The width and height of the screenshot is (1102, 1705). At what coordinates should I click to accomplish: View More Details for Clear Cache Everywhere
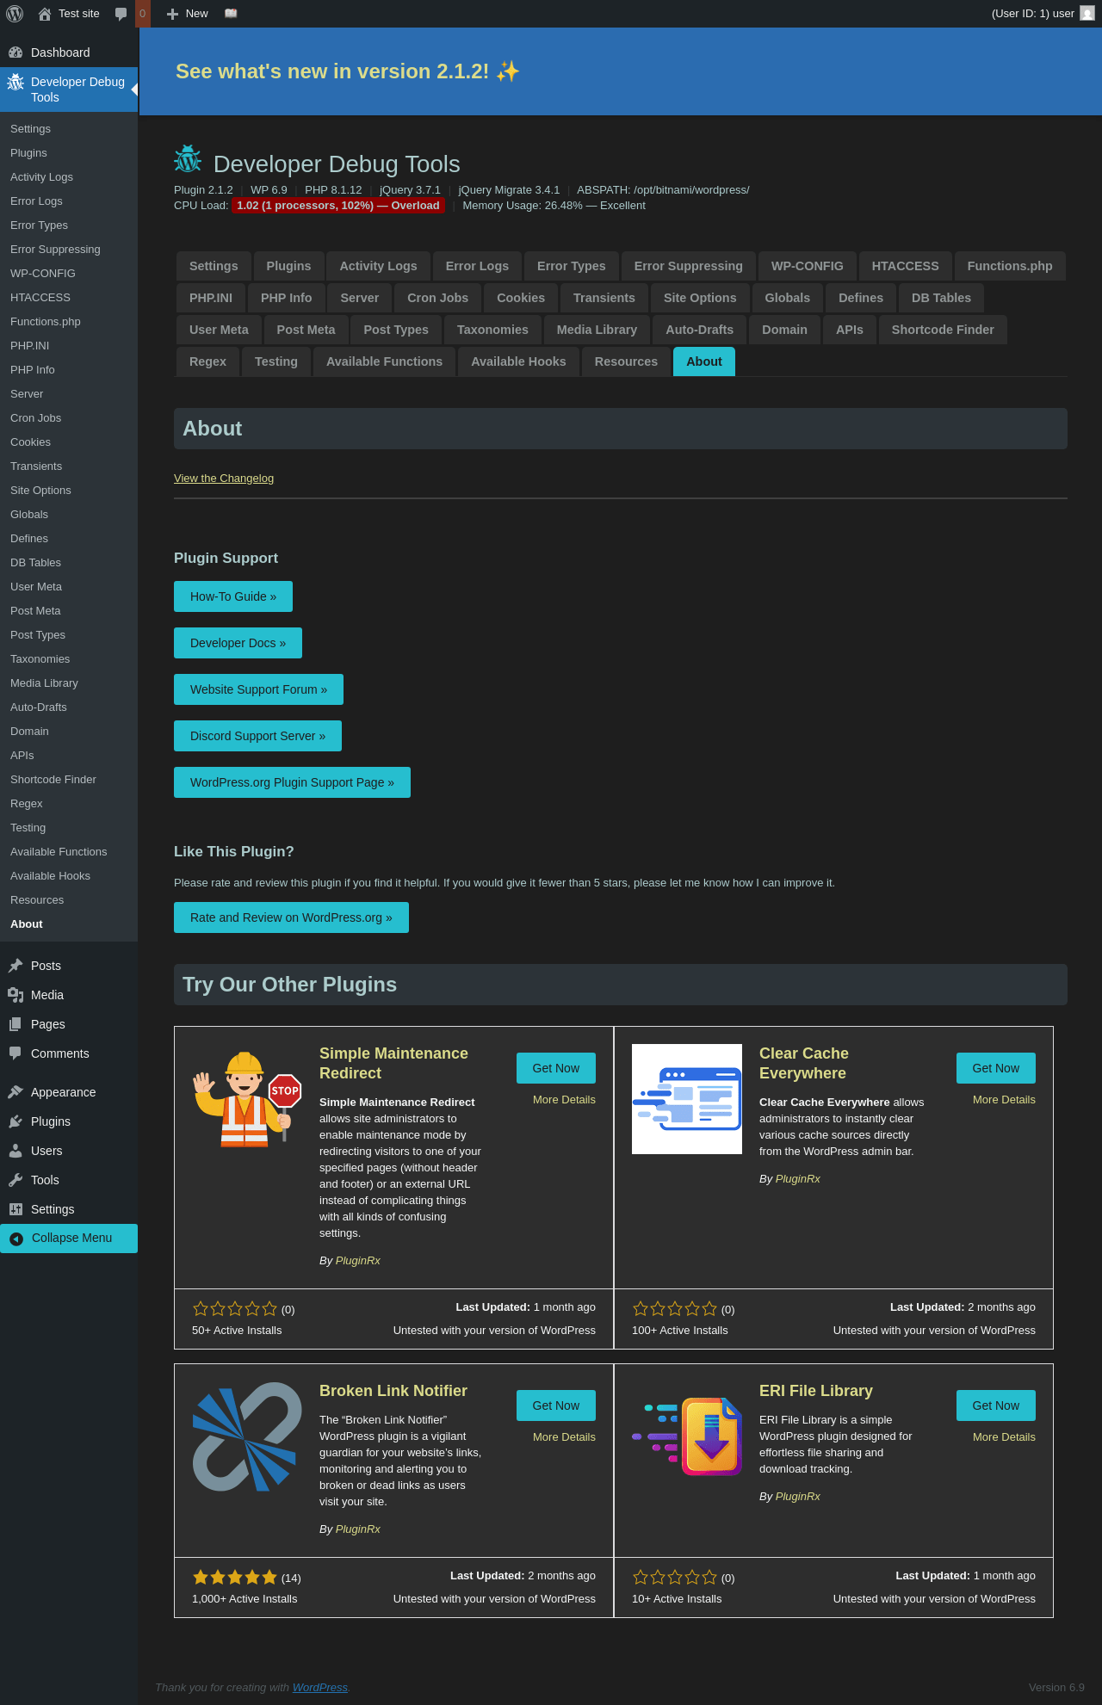[1004, 1100]
